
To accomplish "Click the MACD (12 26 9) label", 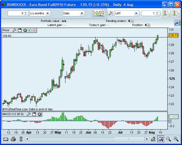I will (x=13, y=114).
